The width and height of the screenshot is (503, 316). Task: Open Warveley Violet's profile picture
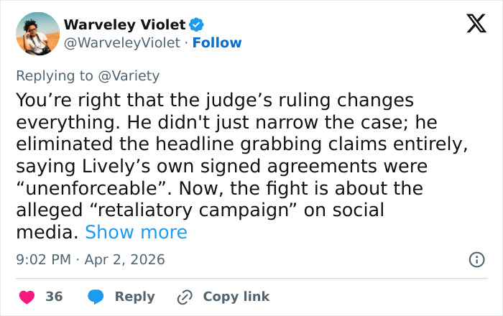pos(37,34)
